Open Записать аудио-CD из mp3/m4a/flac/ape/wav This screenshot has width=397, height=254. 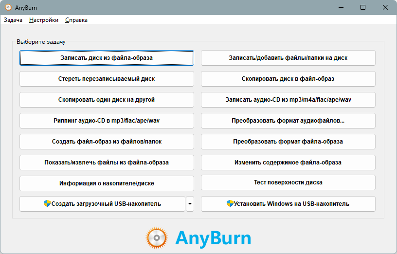click(x=288, y=100)
